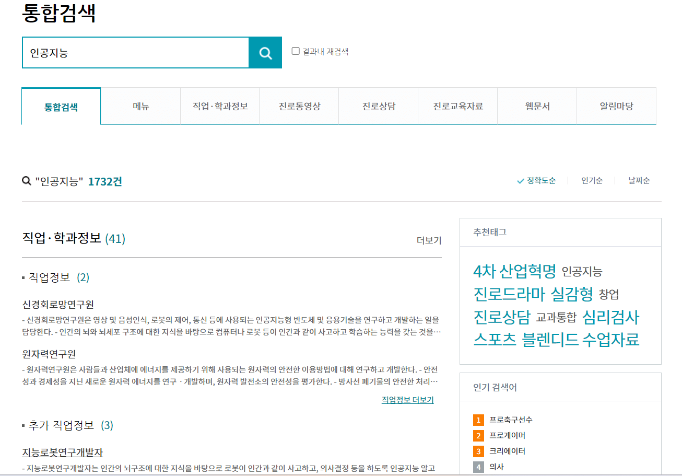Open the 신경회로망연구원 job entry
The height and width of the screenshot is (476, 682).
[x=58, y=305]
